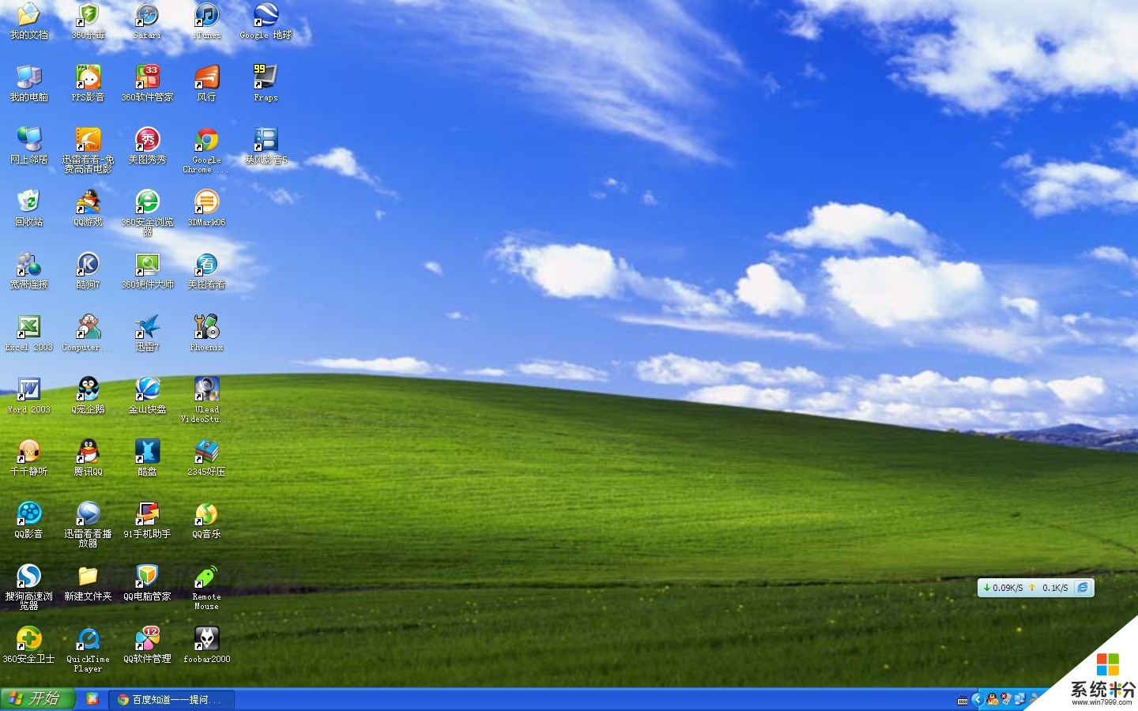Click the quick launch icon beside Start
The image size is (1138, 711).
coord(92,699)
